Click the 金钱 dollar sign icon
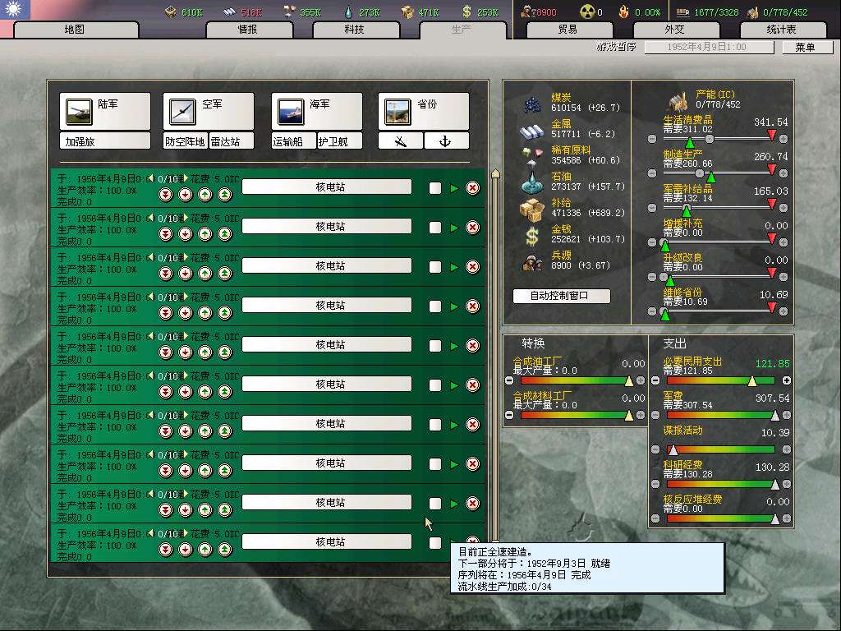This screenshot has width=841, height=631. pyautogui.click(x=532, y=236)
